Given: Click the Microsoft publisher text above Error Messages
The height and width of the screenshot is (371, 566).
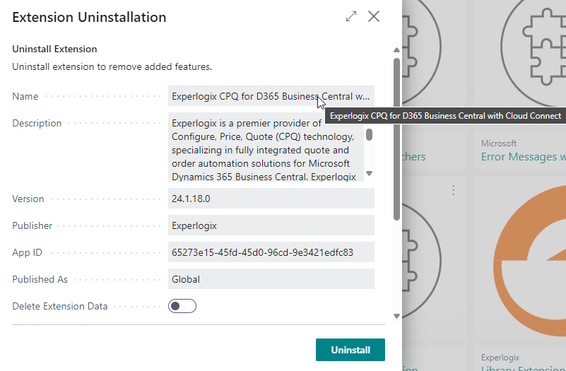Looking at the screenshot, I should [x=498, y=143].
